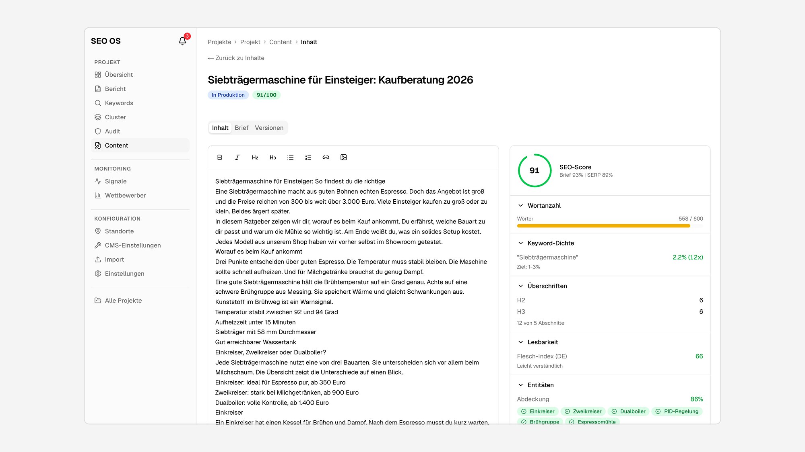Go to Bericht page
This screenshot has height=452, width=805.
point(140,89)
